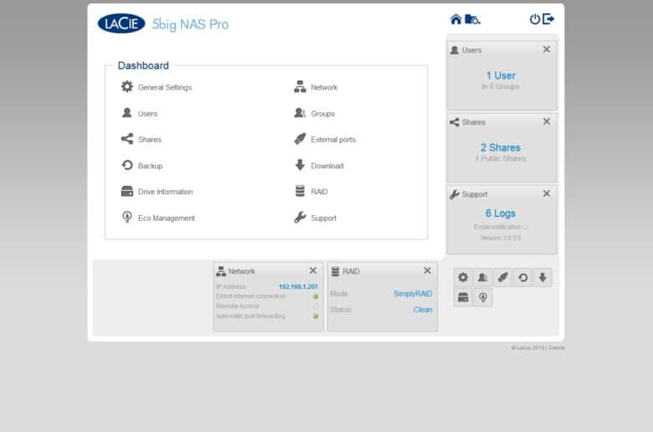The width and height of the screenshot is (653, 432).
Task: Click the '6 Logs' link
Action: [x=501, y=213]
